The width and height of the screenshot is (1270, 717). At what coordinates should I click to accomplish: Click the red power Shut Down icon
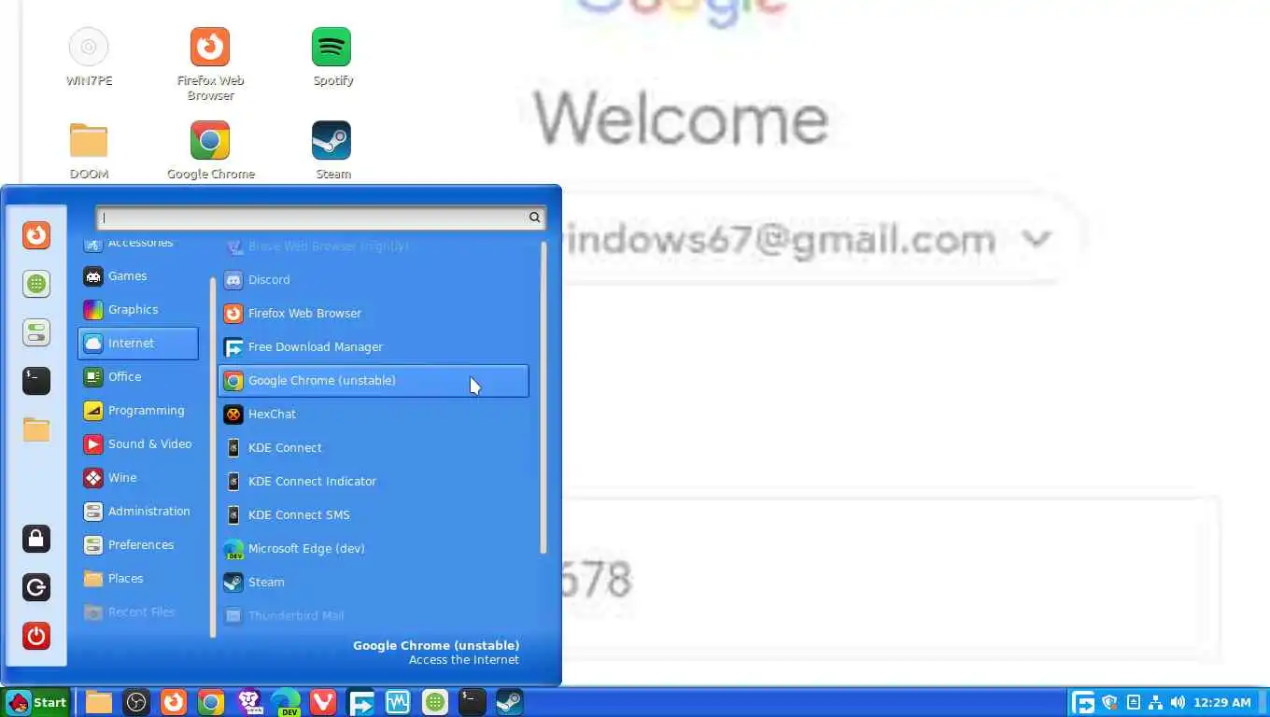pyautogui.click(x=36, y=636)
